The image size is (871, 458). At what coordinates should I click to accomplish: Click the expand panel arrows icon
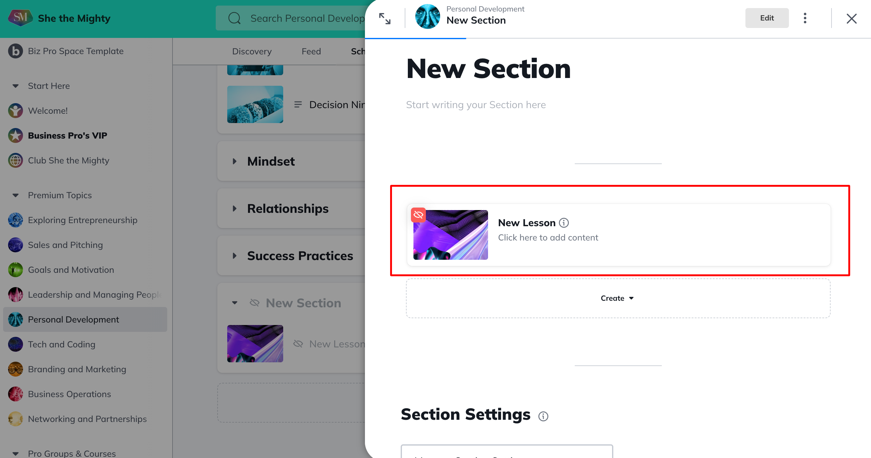coord(385,19)
